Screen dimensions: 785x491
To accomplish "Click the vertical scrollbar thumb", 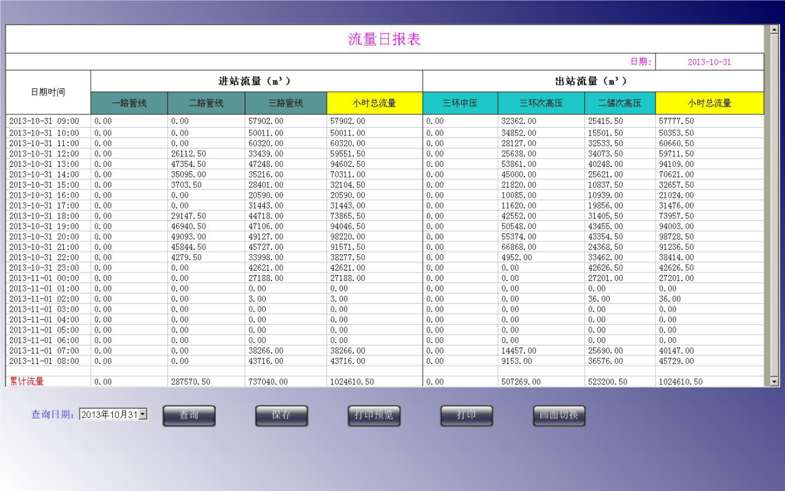I will pyautogui.click(x=774, y=205).
